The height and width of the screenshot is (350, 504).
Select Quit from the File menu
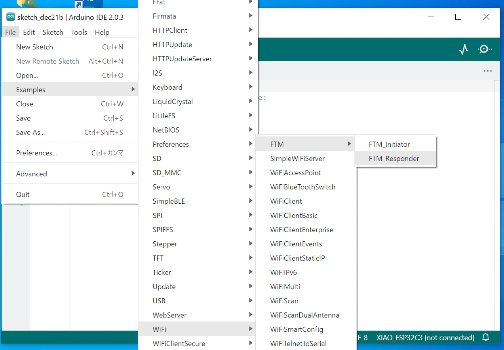pos(70,194)
